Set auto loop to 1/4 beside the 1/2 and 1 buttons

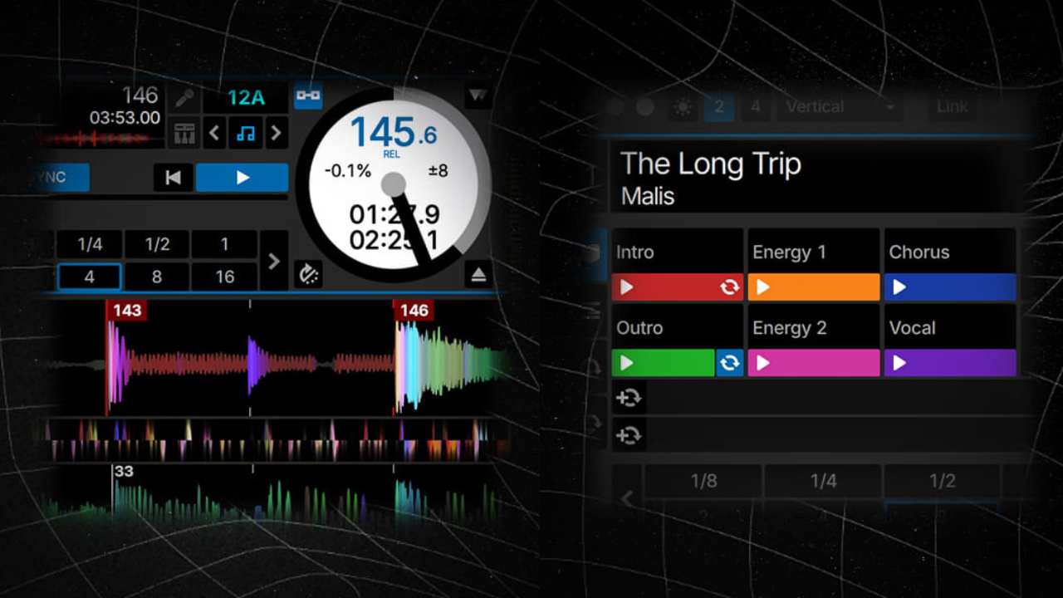pyautogui.click(x=90, y=244)
